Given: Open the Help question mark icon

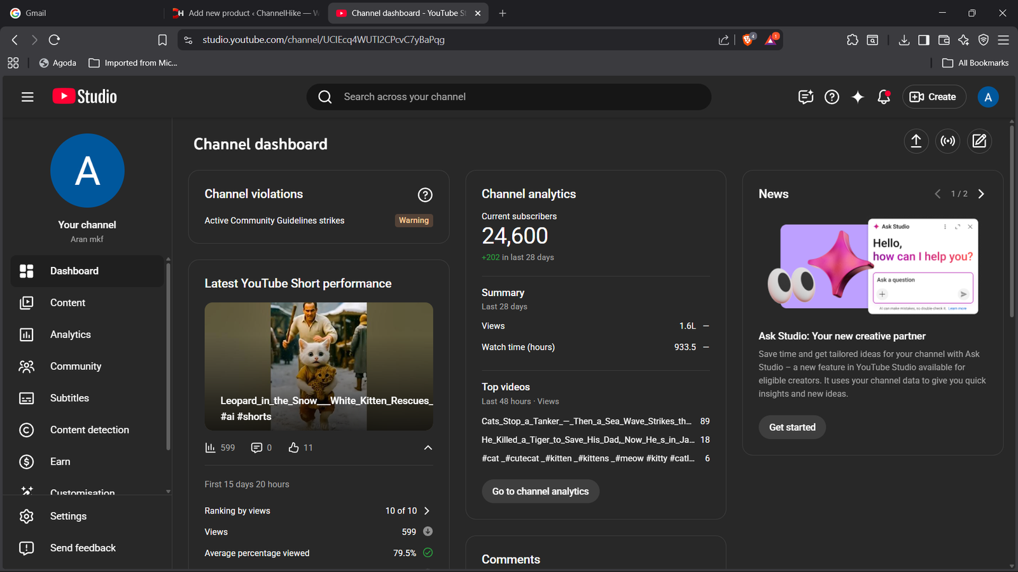Looking at the screenshot, I should 832,97.
